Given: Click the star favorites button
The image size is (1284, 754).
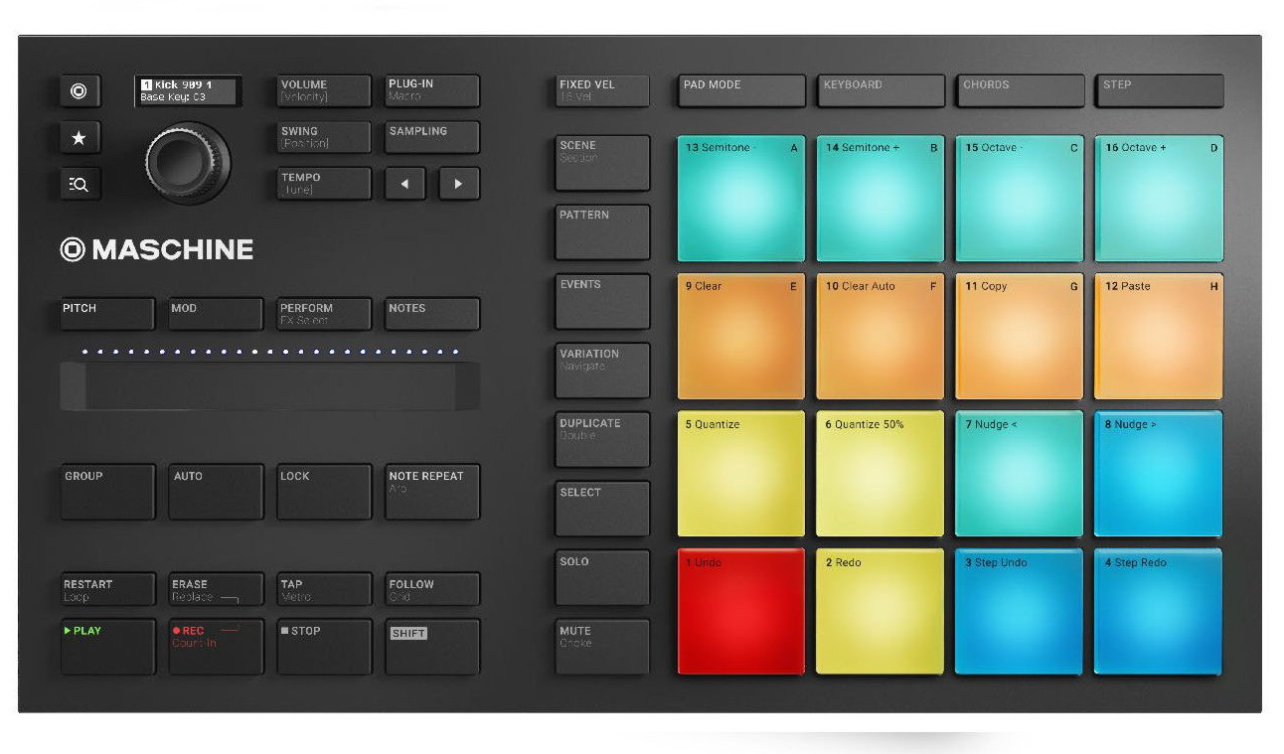Looking at the screenshot, I should click(79, 138).
